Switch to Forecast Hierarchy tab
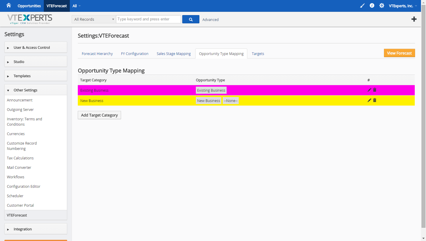Screen dimensions: 426x241 pyautogui.click(x=97, y=54)
